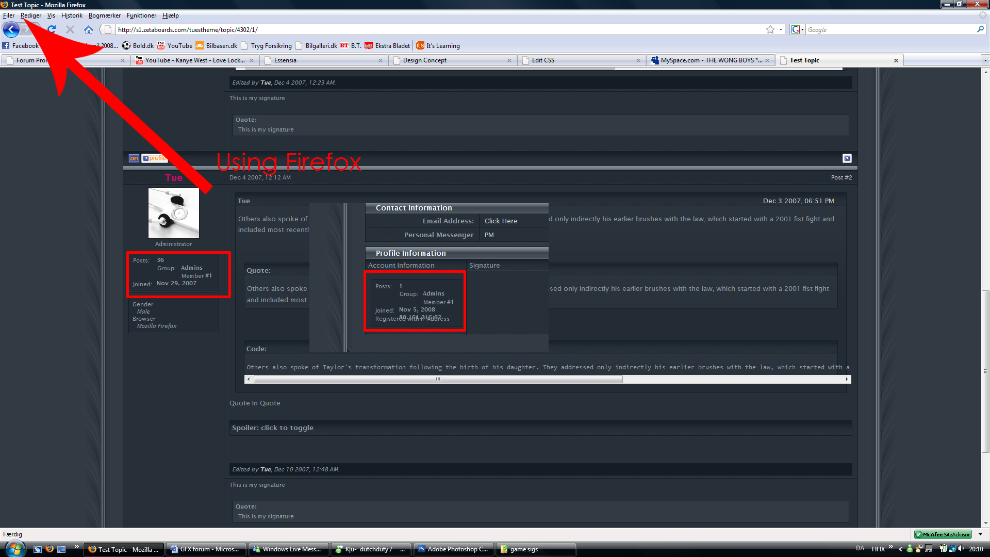Click the Back navigation button
Screen dimensions: 990x557
click(11, 29)
